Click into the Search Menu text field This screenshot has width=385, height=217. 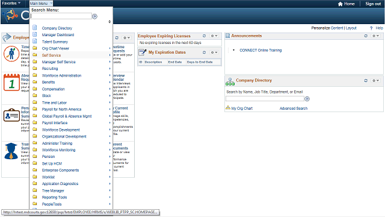(61, 16)
